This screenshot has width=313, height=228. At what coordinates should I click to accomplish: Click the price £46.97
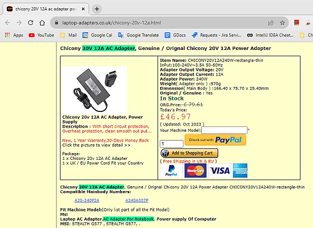(x=175, y=117)
